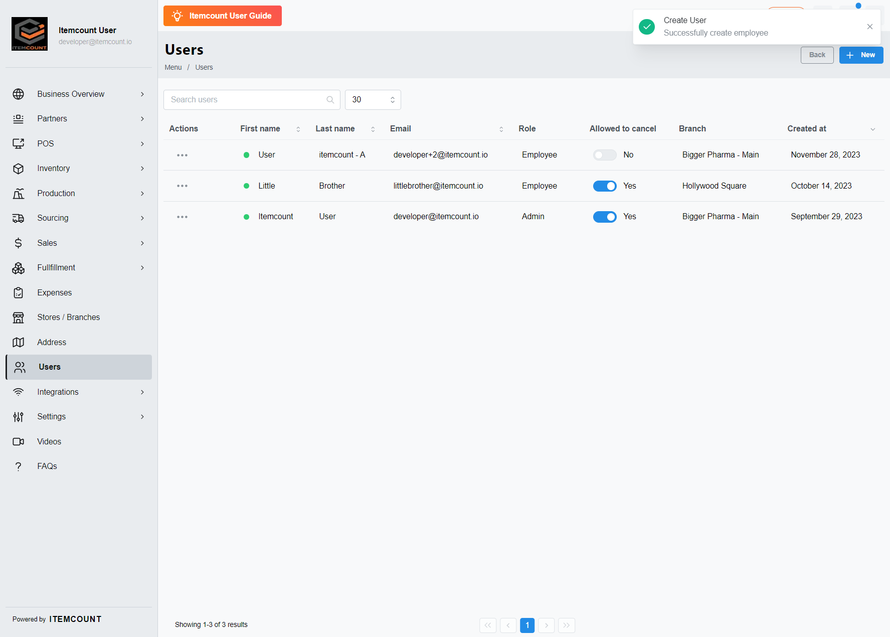The height and width of the screenshot is (637, 890).
Task: Click the Menu breadcrumb link
Action: (x=173, y=67)
